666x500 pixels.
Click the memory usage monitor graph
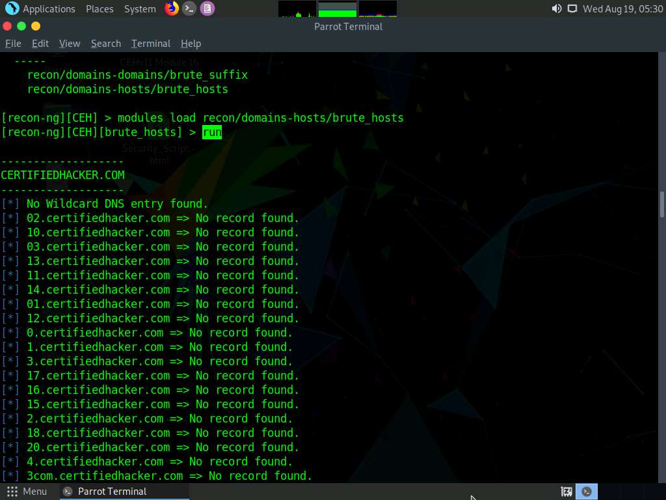pos(338,8)
